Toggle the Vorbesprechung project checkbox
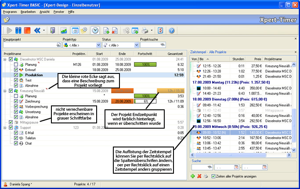Image resolution: width=300 pixels, height=189 pixels. (x=16, y=106)
